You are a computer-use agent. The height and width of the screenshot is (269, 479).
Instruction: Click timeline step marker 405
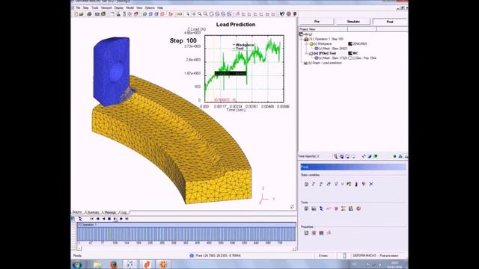(198, 243)
